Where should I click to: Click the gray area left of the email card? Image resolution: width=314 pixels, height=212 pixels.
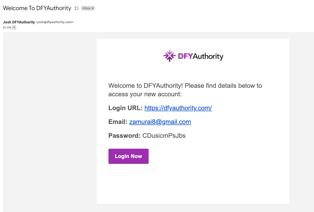point(50,120)
